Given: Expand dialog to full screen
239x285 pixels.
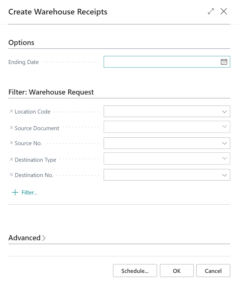Looking at the screenshot, I should (x=211, y=12).
